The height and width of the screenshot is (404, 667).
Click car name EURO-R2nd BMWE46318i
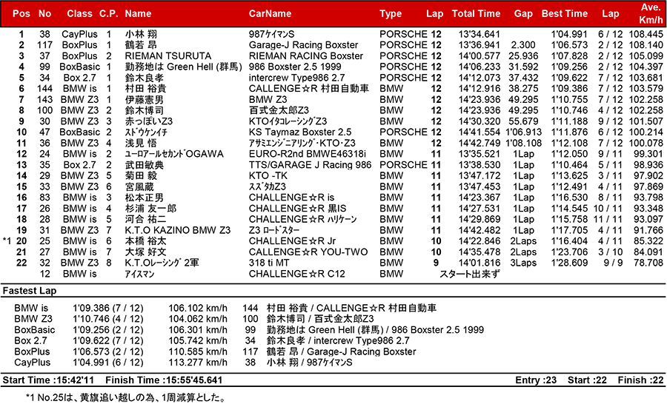point(307,154)
